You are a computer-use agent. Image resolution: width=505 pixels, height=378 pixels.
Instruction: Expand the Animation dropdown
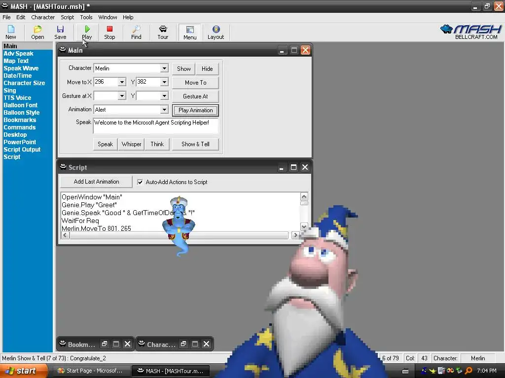[x=164, y=110]
